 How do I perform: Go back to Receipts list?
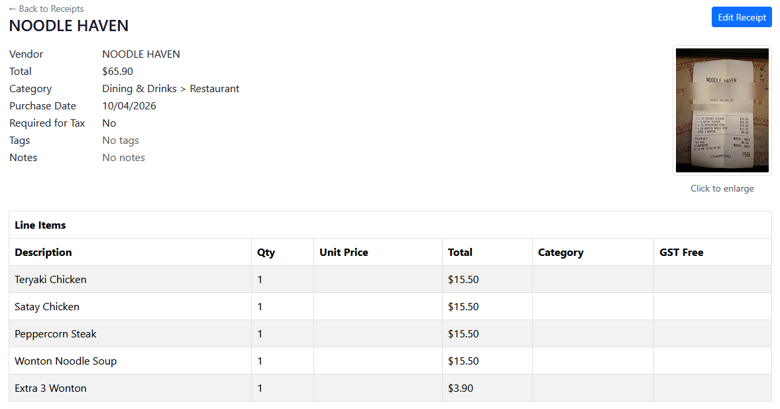[x=46, y=9]
